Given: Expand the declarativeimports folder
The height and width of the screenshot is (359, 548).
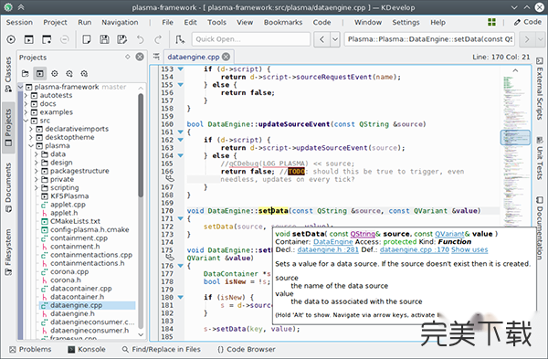Looking at the screenshot, I should (31, 129).
